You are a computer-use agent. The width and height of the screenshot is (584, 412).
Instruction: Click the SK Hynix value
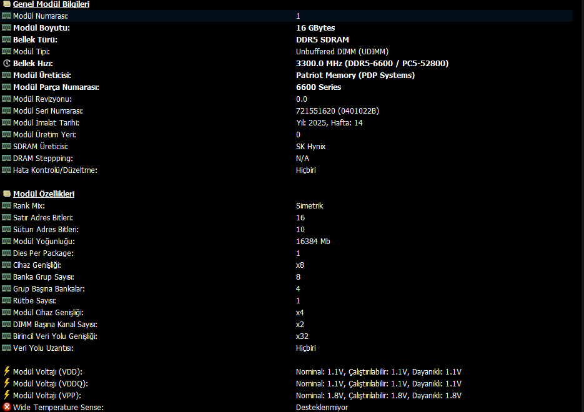pyautogui.click(x=310, y=147)
